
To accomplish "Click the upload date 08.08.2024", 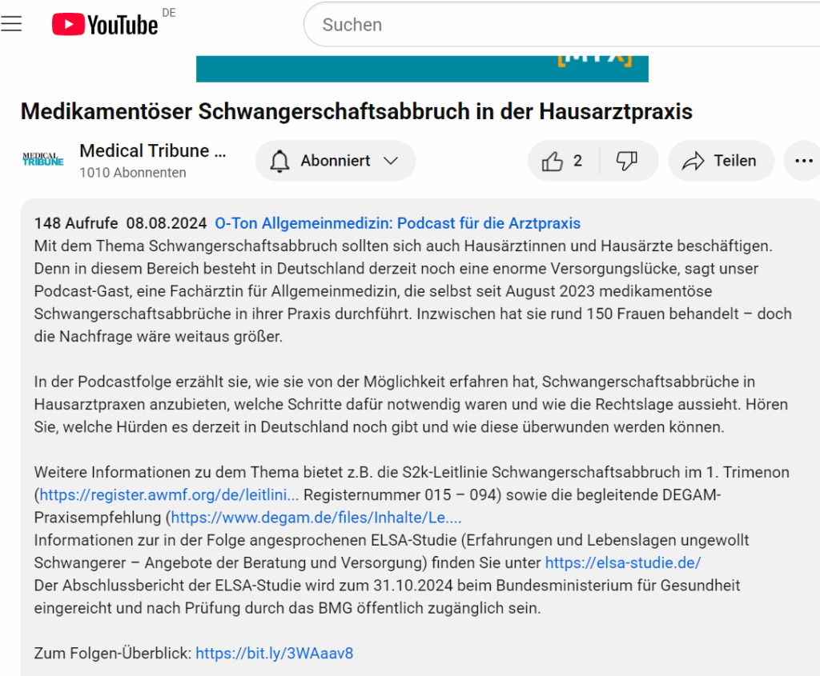I will 167,223.
